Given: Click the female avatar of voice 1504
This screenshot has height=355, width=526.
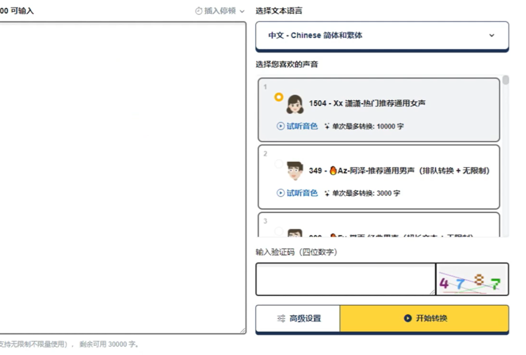Looking at the screenshot, I should click(x=295, y=104).
